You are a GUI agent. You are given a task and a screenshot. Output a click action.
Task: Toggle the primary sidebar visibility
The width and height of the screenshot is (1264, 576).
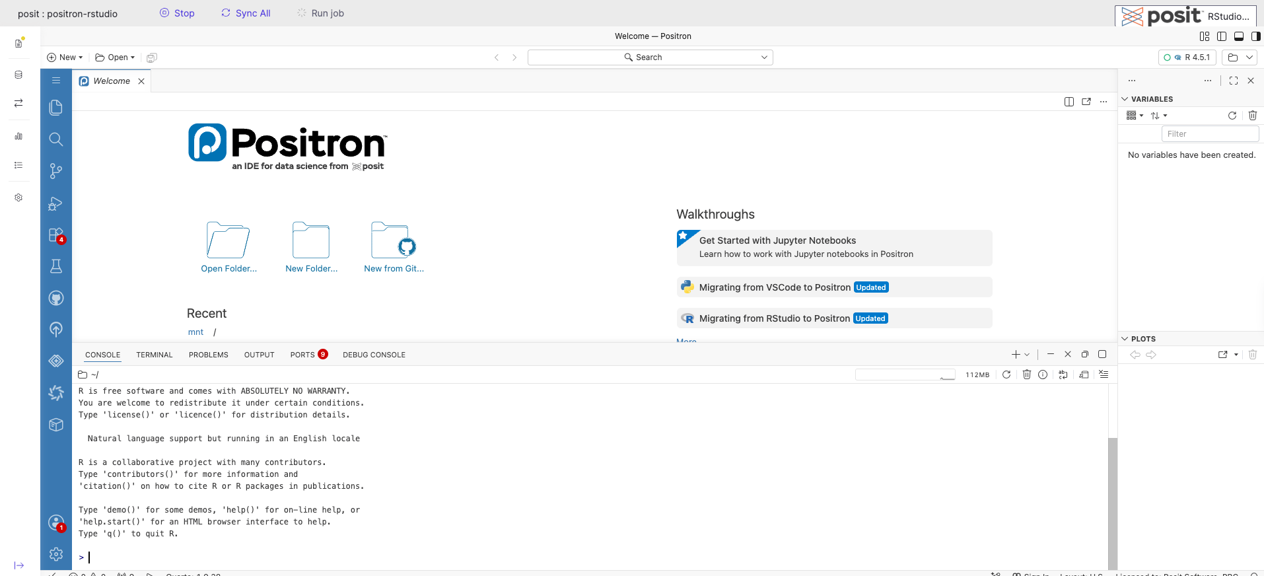pos(1222,36)
